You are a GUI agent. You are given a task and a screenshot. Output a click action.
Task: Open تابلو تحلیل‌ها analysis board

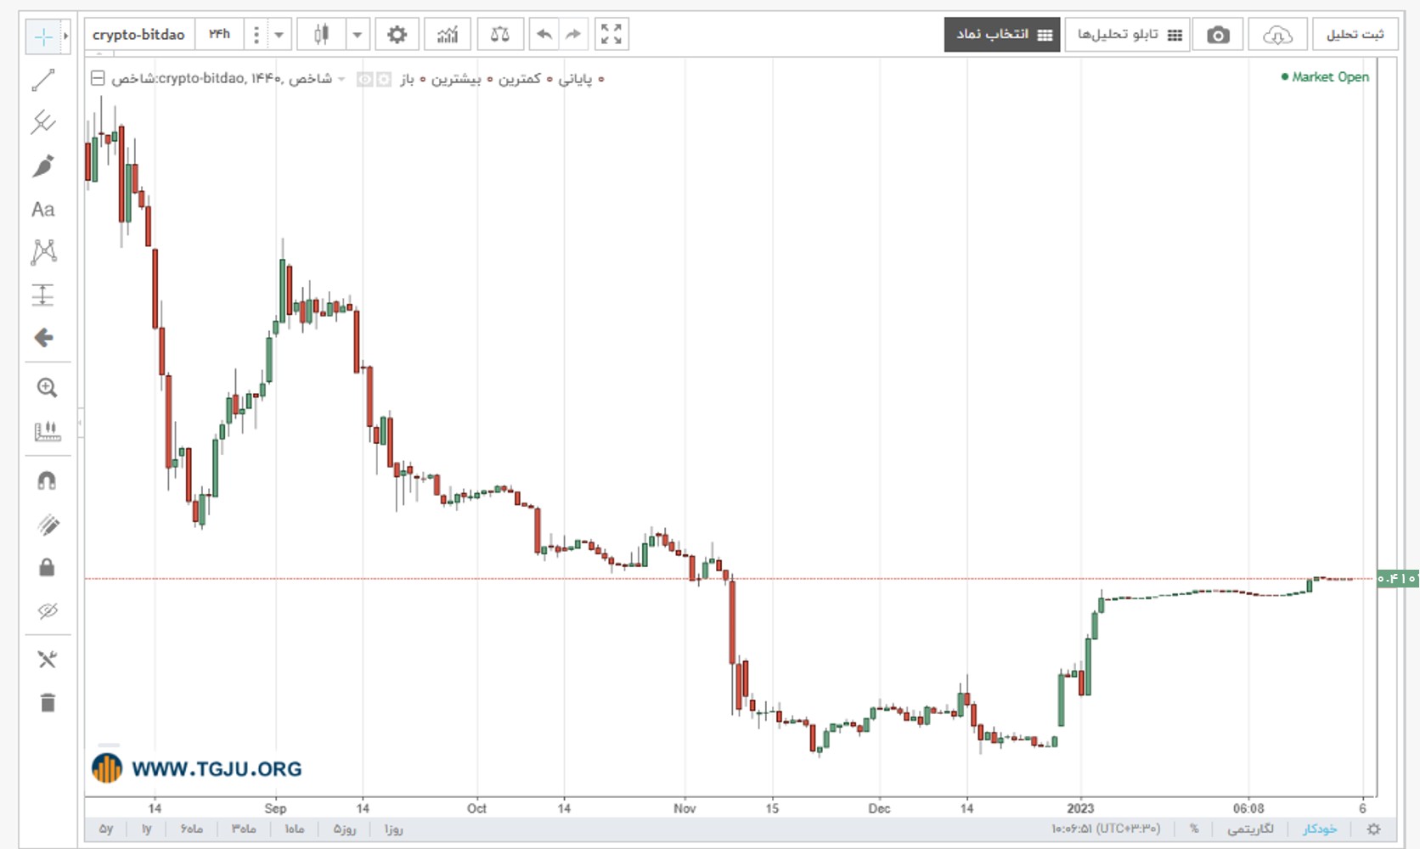(1129, 35)
